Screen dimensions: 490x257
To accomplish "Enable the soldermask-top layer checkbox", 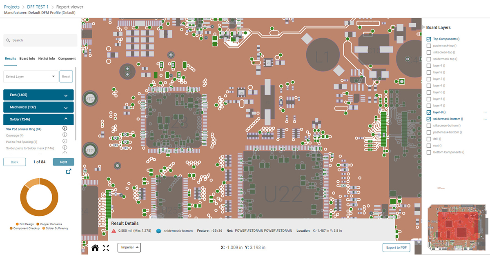I will (x=428, y=59).
